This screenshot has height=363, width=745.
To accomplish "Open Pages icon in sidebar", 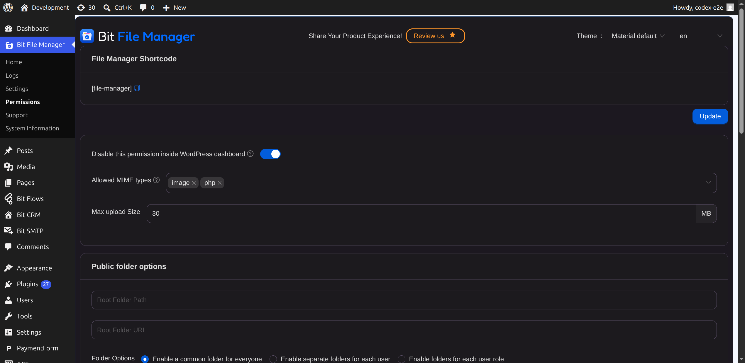I will [x=9, y=183].
